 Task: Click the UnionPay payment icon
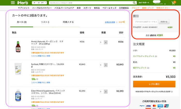coord(166,106)
